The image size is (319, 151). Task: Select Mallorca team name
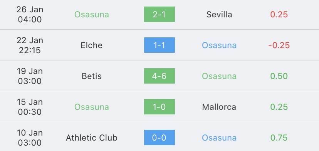219,107
